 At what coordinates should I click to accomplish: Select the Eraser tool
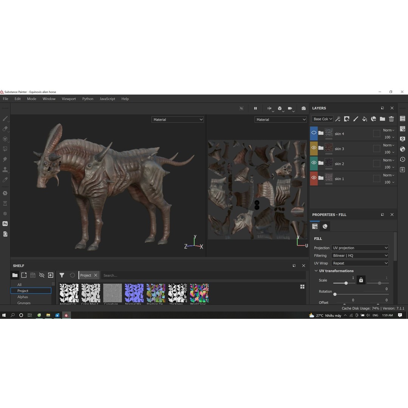[5, 128]
